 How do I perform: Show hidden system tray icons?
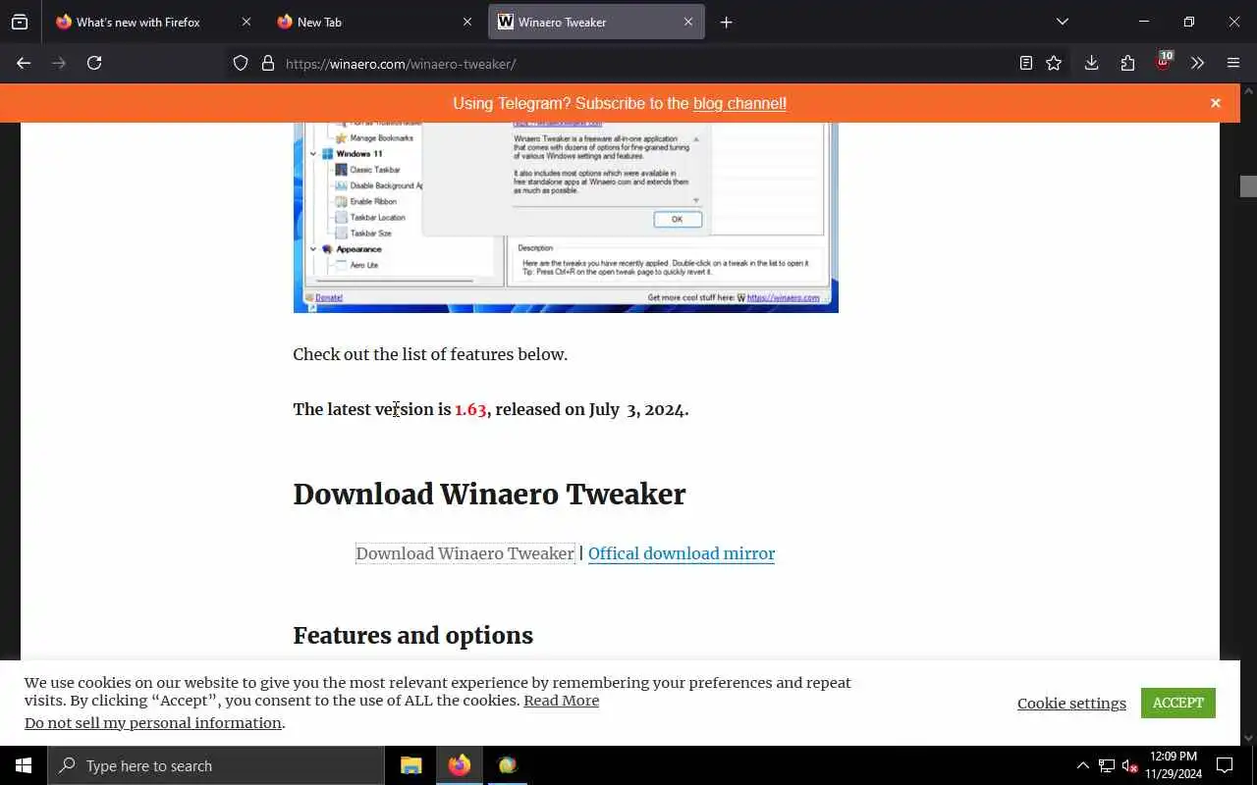click(1082, 765)
